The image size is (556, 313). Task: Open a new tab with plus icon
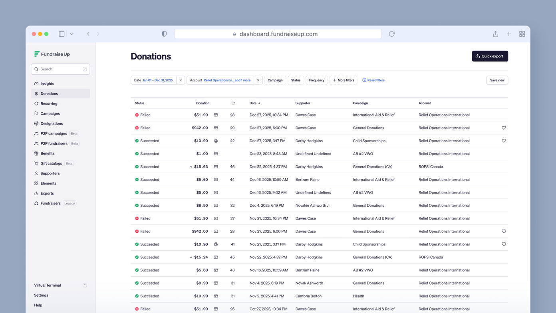pos(509,34)
